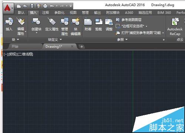Screen dimensions: 185x133
Task: Open a file using the folder icon
Action: 25,6
